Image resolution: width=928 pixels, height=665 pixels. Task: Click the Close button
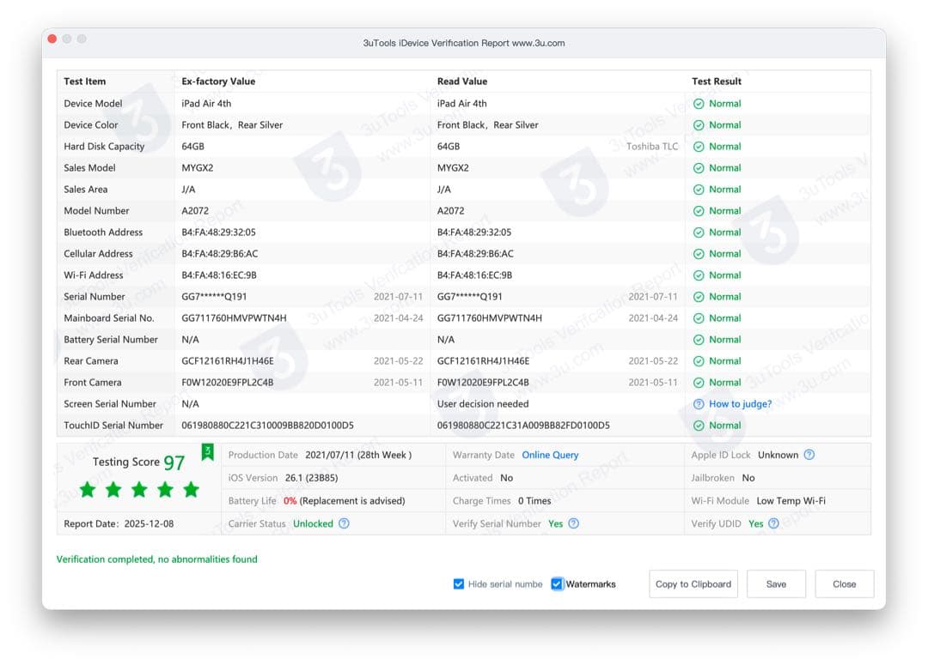click(x=845, y=583)
